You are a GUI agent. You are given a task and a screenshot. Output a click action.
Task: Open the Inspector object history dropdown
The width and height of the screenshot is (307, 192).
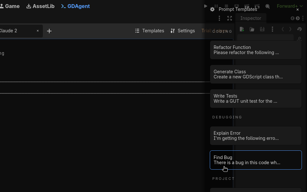click(x=299, y=29)
